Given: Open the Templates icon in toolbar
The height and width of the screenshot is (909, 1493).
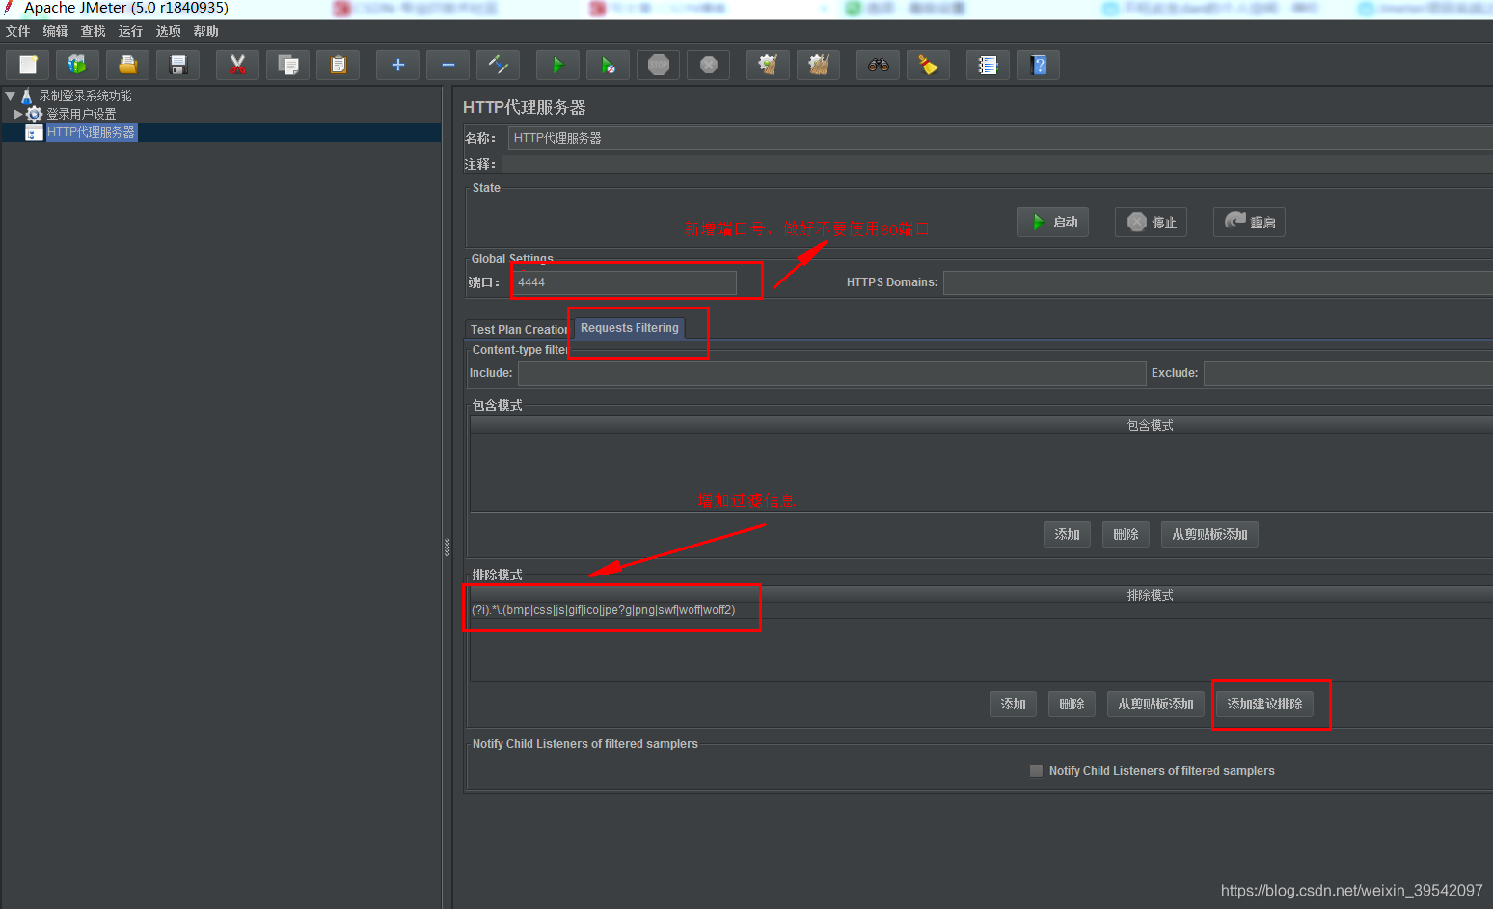Looking at the screenshot, I should (x=77, y=65).
